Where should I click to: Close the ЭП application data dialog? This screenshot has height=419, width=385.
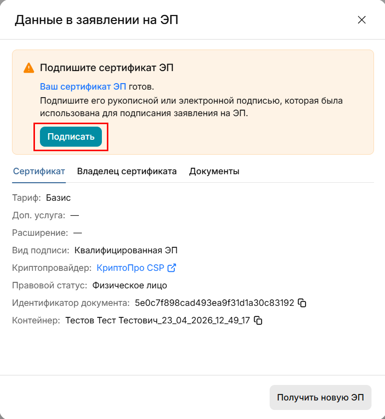click(362, 20)
